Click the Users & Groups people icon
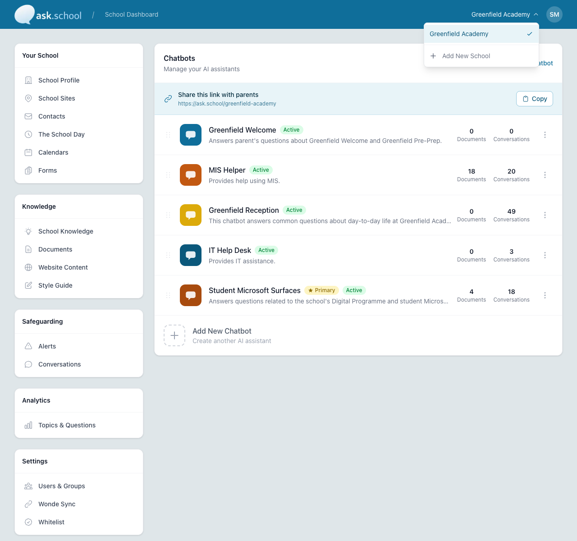 (28, 486)
